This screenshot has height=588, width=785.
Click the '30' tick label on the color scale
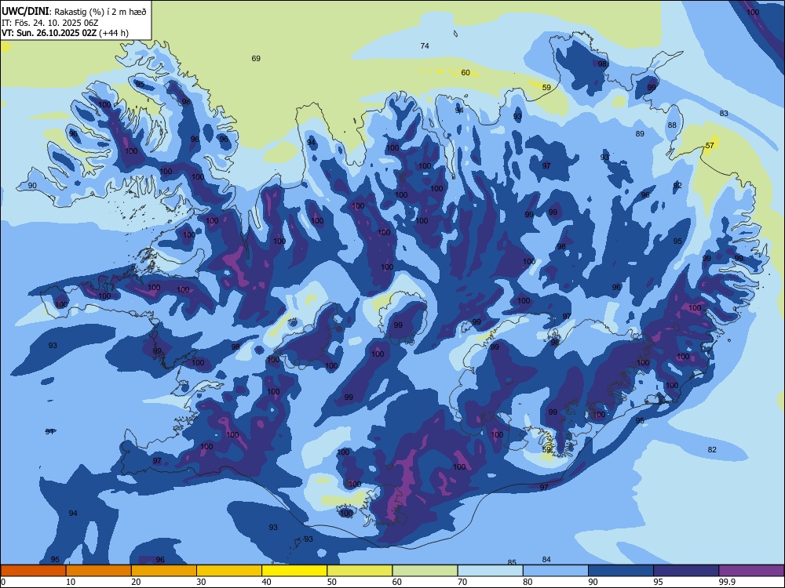coord(201,582)
